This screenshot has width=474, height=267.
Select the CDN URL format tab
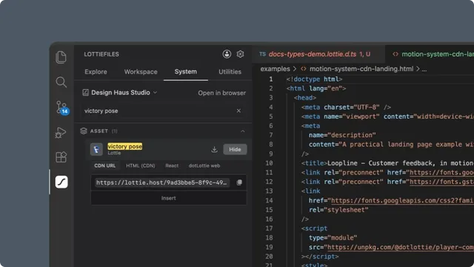point(105,166)
